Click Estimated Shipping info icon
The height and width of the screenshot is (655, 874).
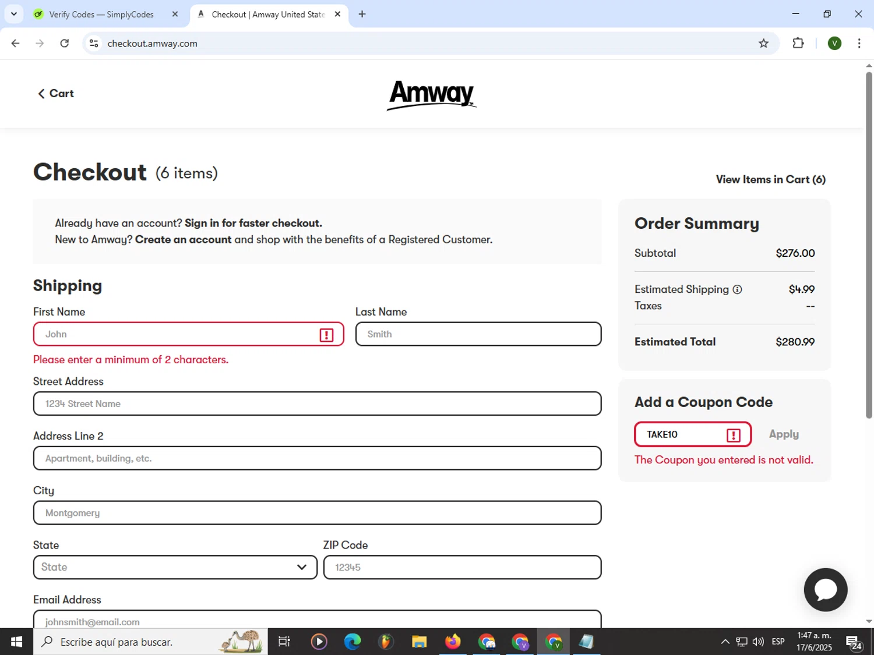(737, 289)
